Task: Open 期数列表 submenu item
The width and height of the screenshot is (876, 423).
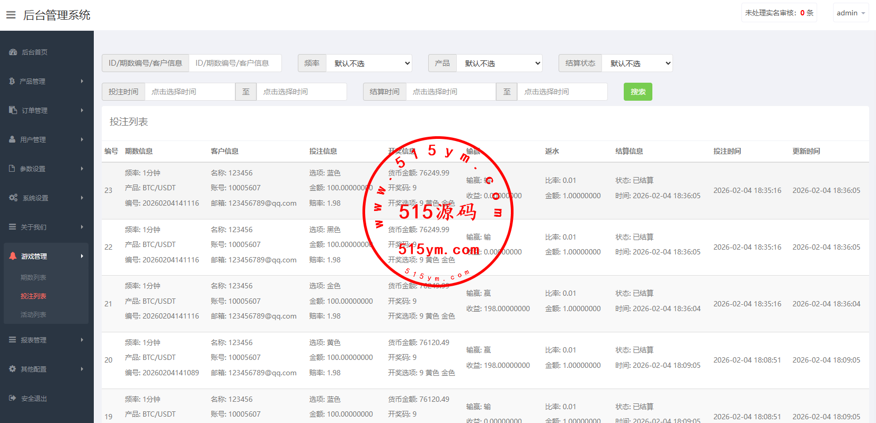Action: (x=33, y=277)
